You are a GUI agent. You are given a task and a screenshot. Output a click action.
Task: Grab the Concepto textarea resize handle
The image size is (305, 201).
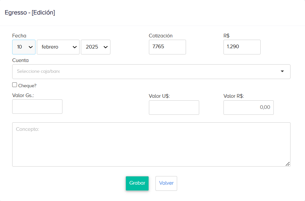288,164
